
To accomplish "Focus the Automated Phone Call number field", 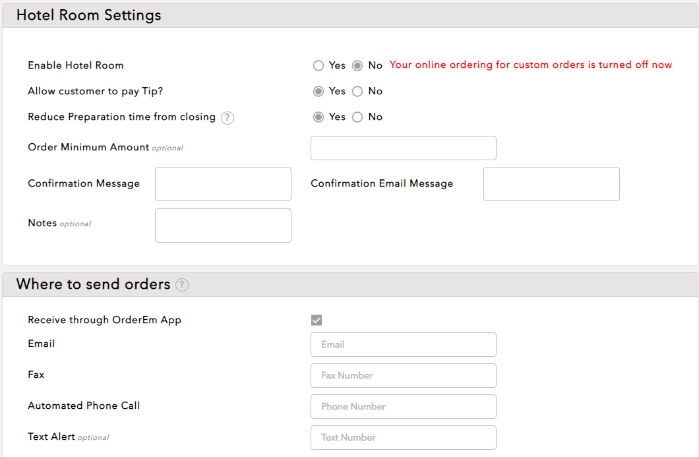I will tap(403, 406).
